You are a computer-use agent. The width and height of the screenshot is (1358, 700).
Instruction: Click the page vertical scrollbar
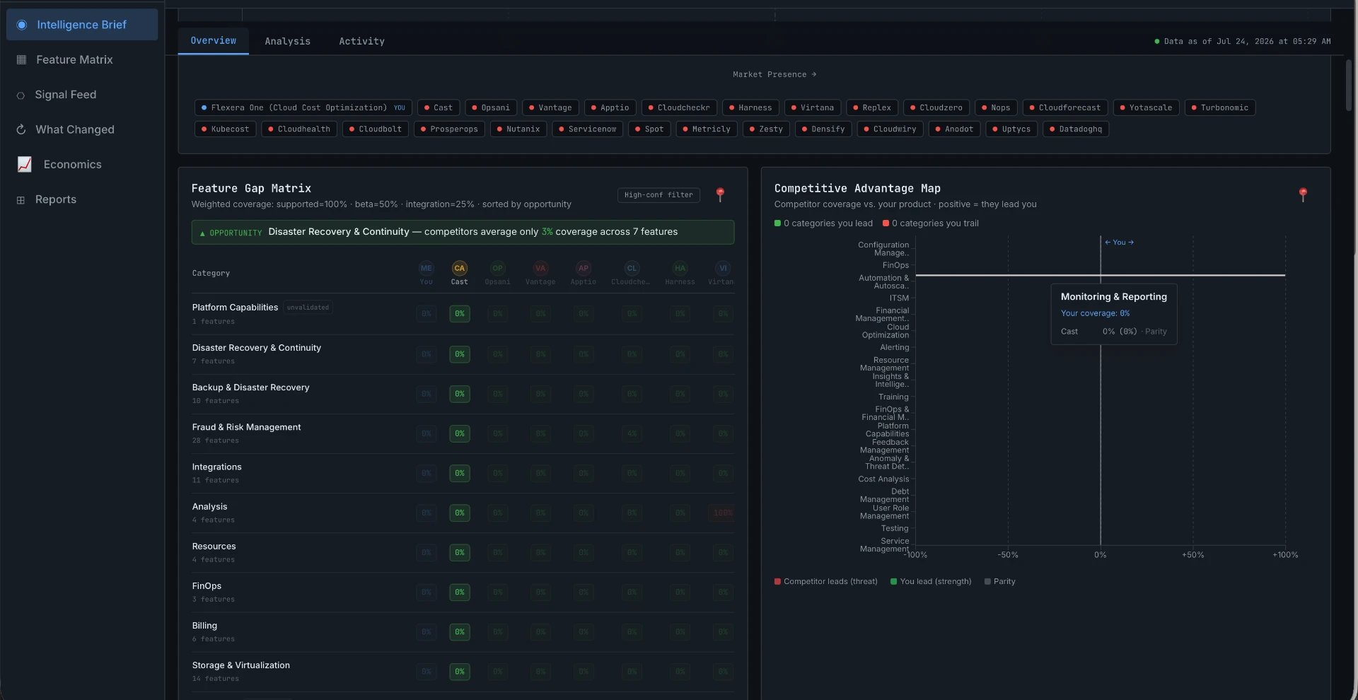[x=1349, y=85]
